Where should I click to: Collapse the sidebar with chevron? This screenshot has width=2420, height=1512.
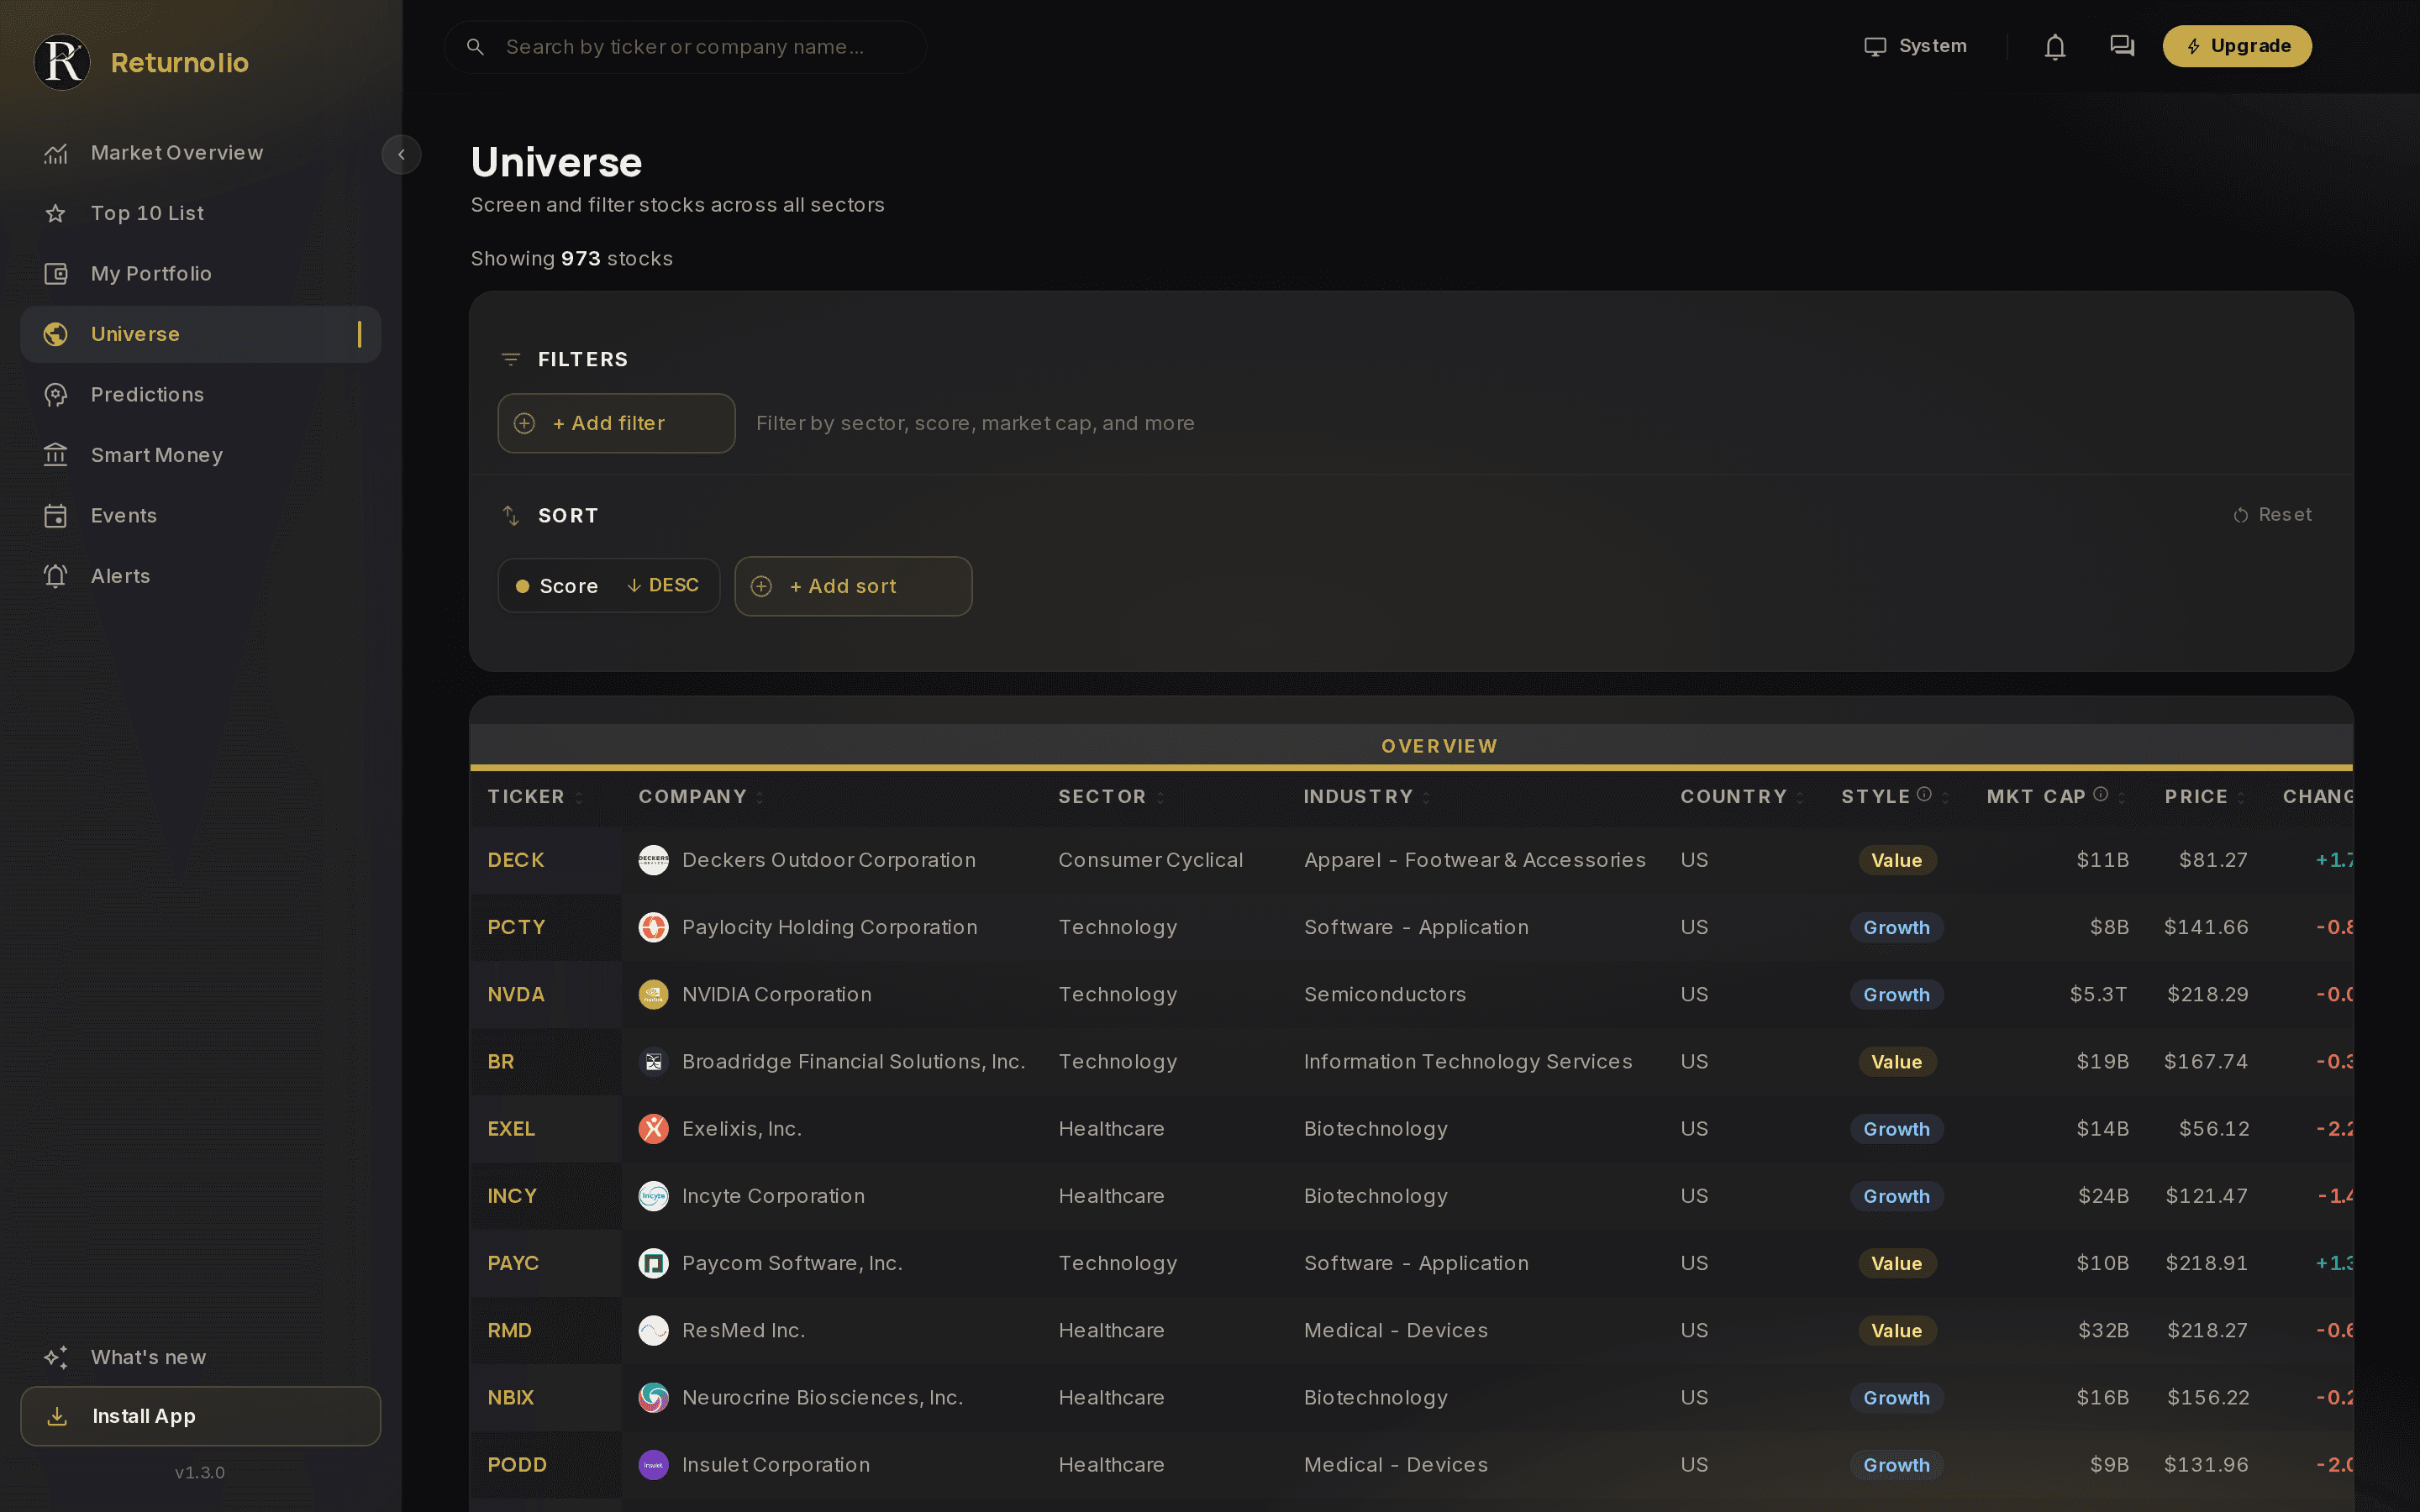coord(401,154)
